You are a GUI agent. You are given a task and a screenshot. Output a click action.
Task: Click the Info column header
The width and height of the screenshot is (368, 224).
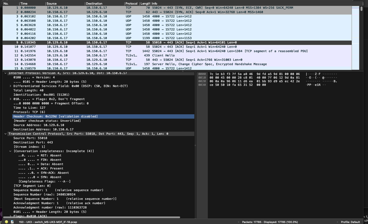tap(251, 4)
